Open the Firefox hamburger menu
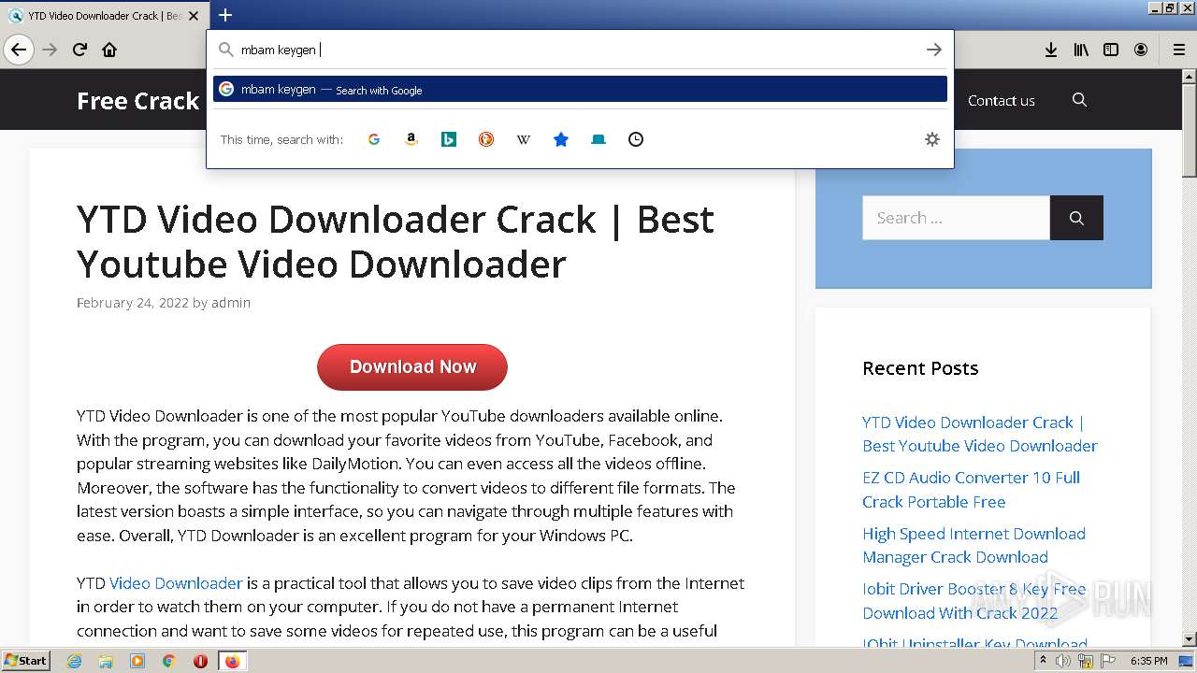 click(1178, 50)
